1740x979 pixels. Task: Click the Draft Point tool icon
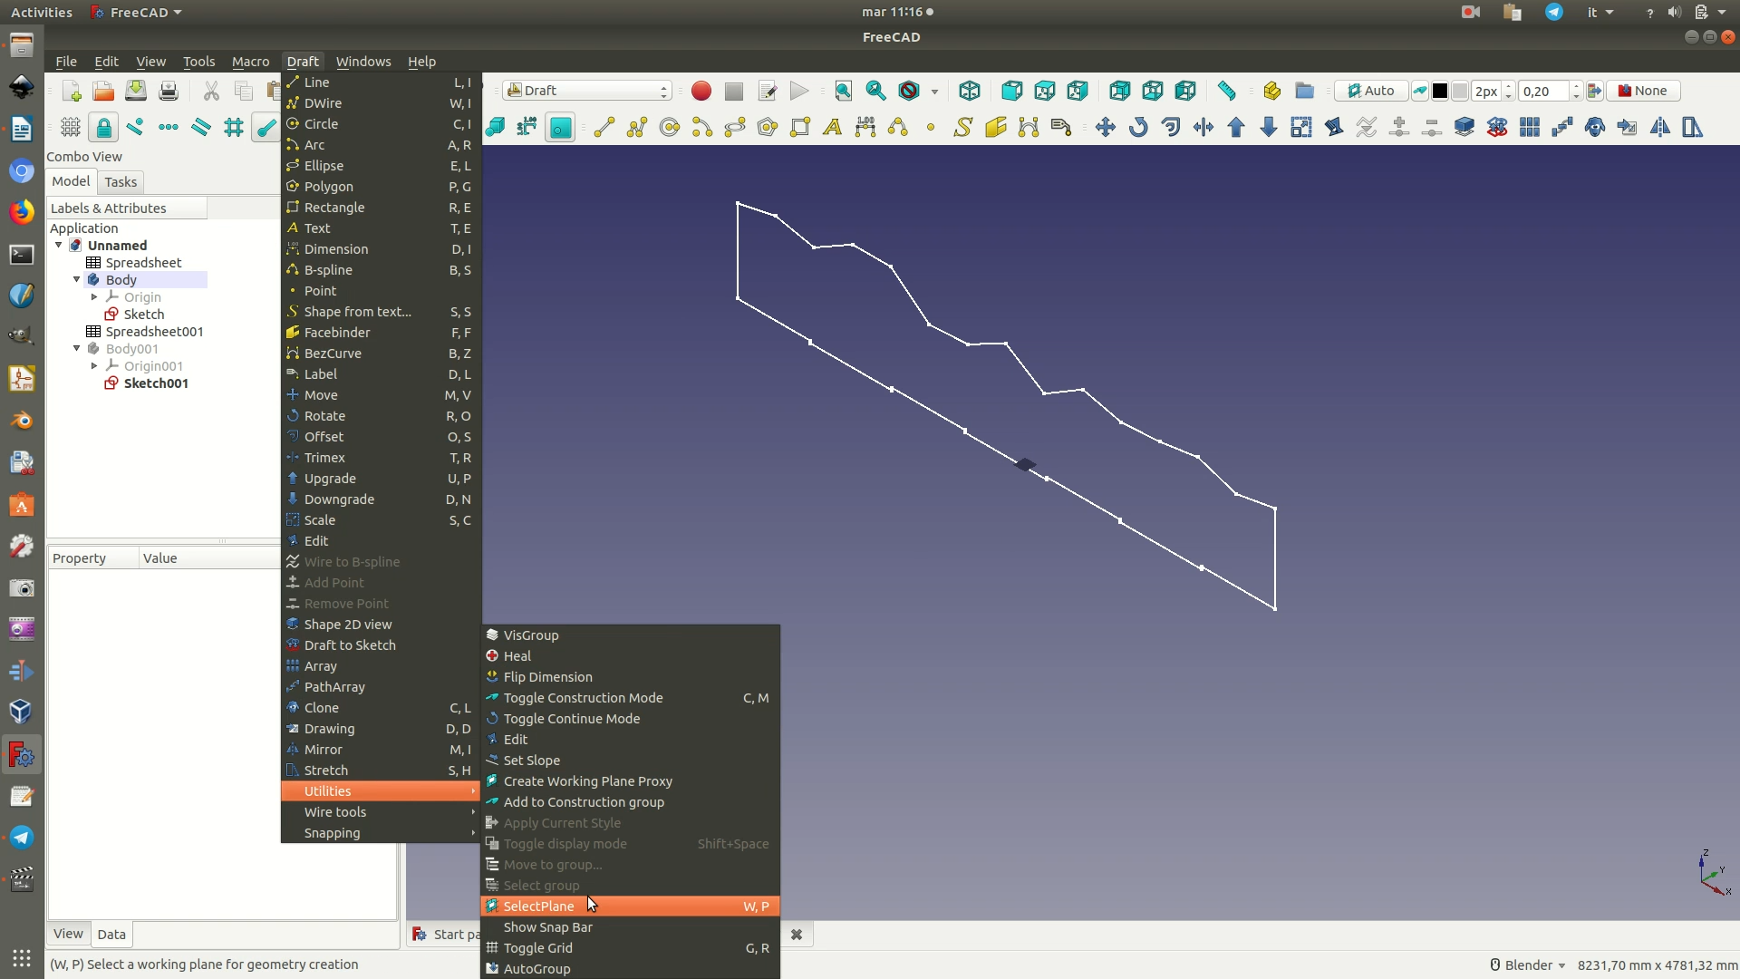coord(930,127)
